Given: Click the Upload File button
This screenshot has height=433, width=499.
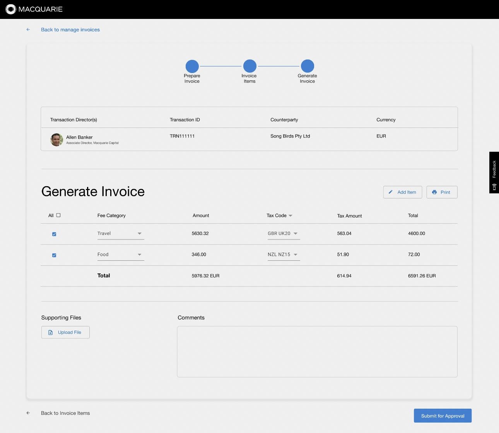Looking at the screenshot, I should [65, 332].
